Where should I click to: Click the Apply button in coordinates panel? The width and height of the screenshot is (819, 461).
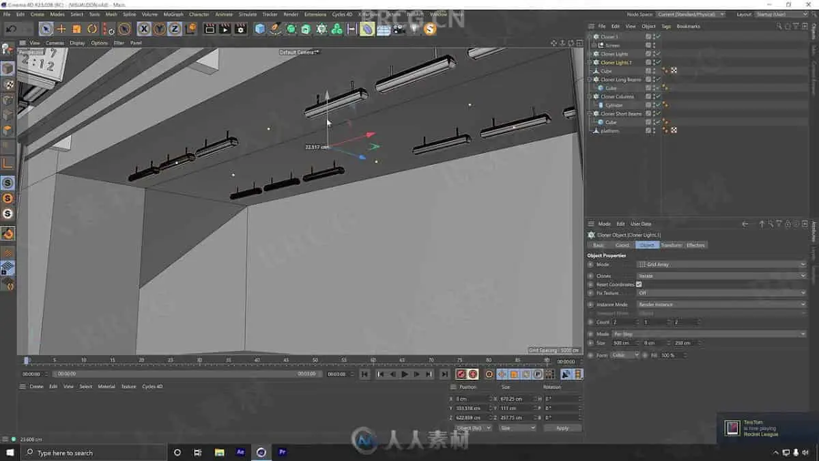point(562,428)
